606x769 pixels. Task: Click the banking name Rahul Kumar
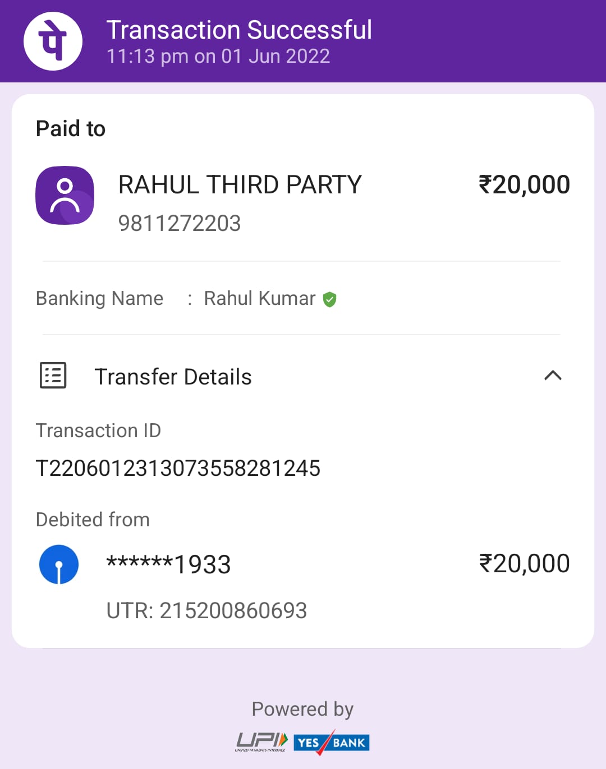pos(260,299)
